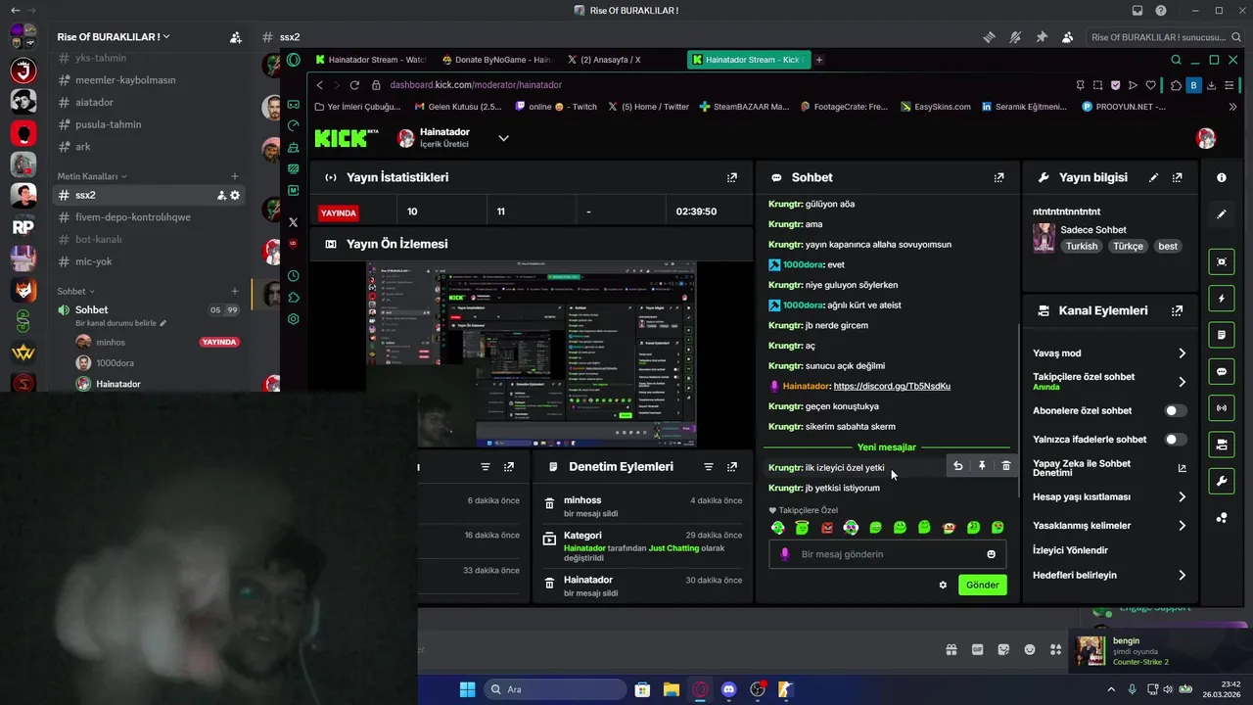The width and height of the screenshot is (1253, 705).
Task: Open chat settings gear beside Gönder
Action: click(943, 585)
